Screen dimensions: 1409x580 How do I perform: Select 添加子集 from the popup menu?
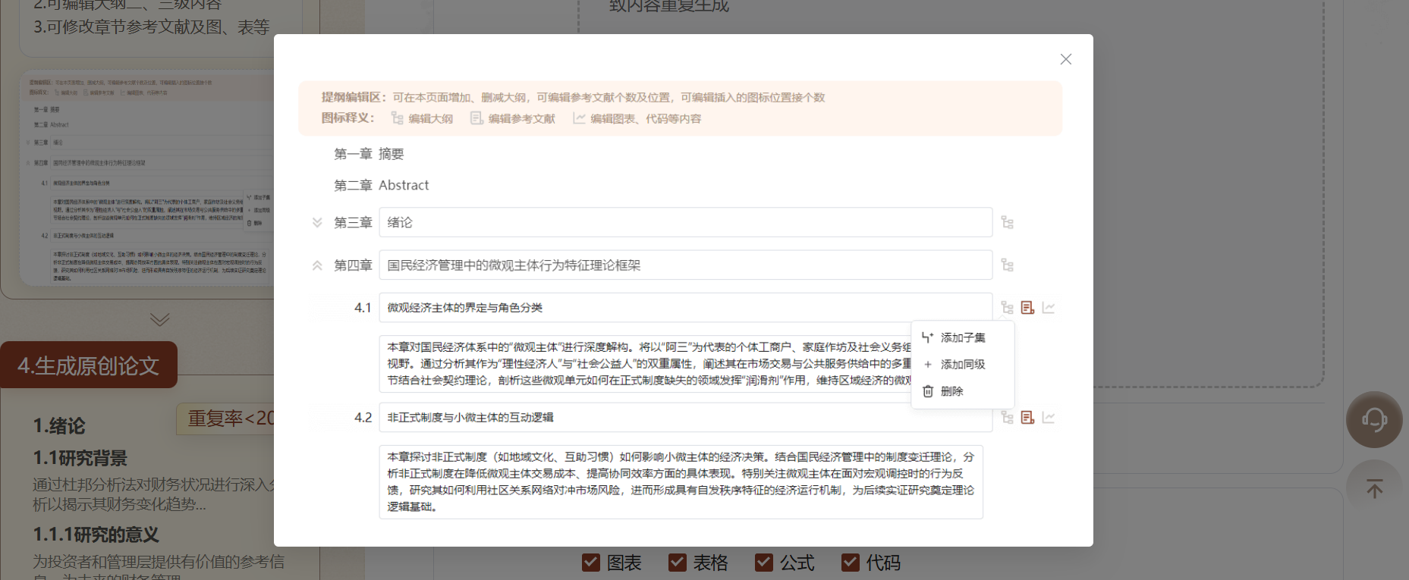coord(962,337)
